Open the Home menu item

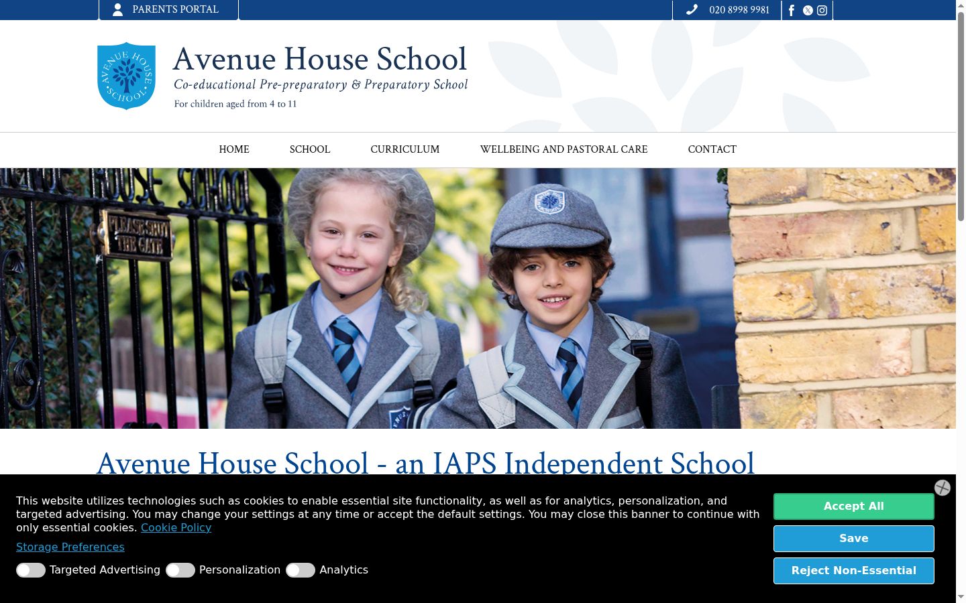[234, 149]
